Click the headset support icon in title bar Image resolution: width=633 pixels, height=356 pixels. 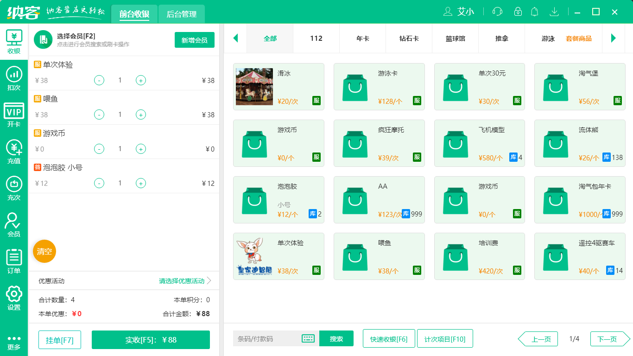(497, 12)
